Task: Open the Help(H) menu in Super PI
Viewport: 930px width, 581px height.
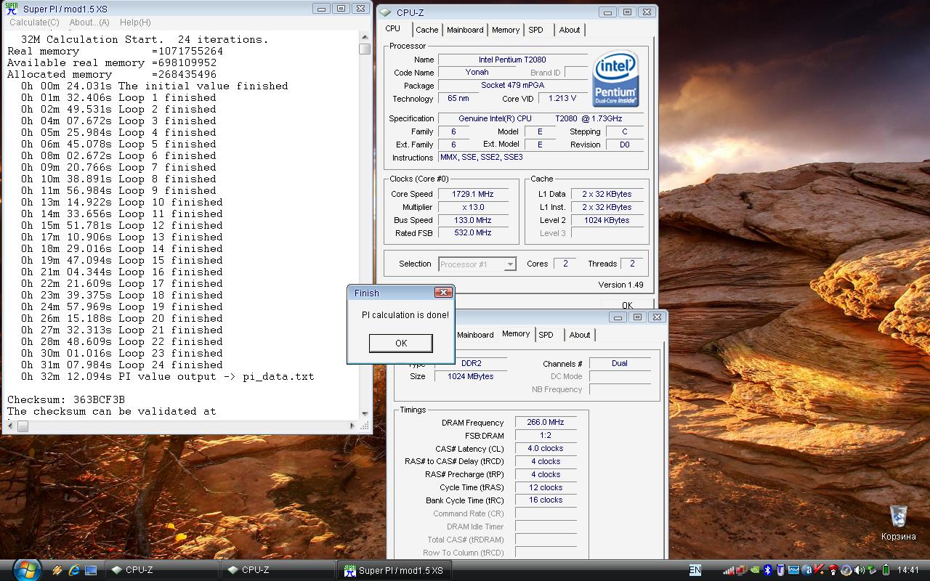Action: [x=135, y=23]
